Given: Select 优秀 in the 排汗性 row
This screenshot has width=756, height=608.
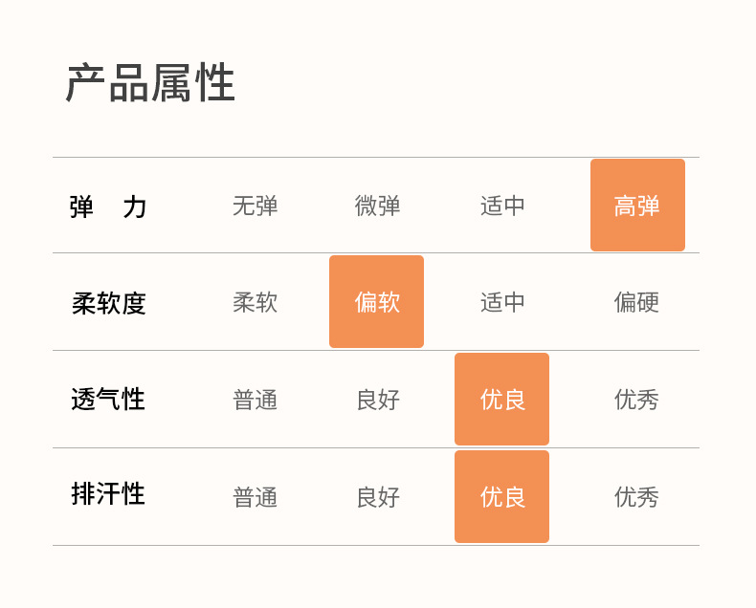Looking at the screenshot, I should [637, 497].
